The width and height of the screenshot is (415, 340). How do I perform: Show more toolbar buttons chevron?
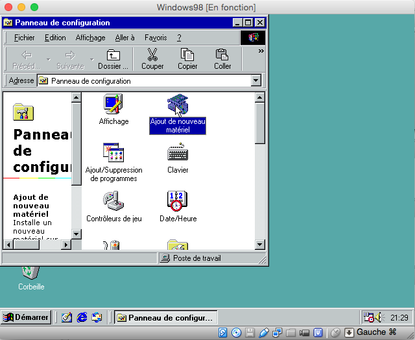[261, 51]
